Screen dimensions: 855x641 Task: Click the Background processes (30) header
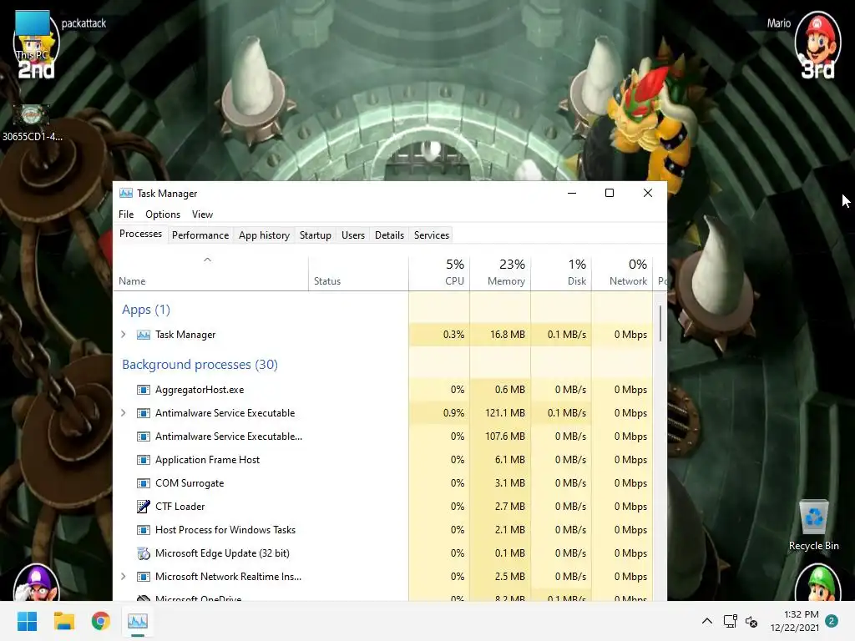(200, 365)
